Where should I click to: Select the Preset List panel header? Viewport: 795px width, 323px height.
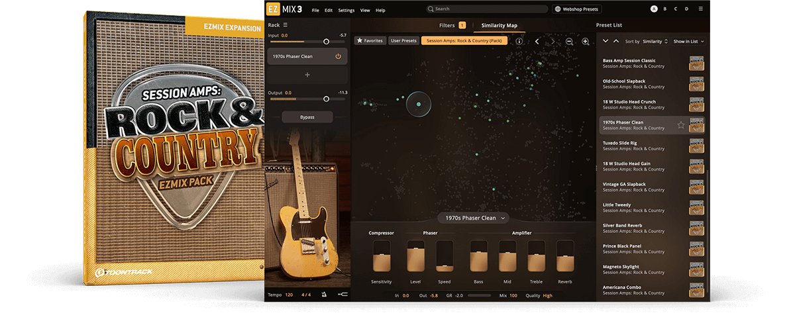coord(609,25)
